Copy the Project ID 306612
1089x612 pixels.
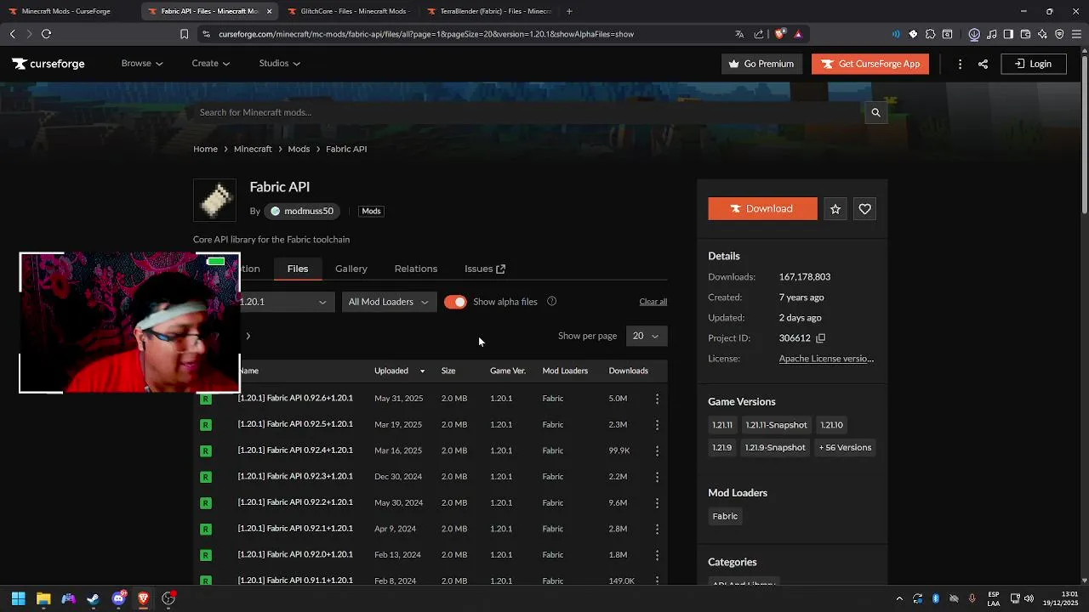[x=820, y=338]
